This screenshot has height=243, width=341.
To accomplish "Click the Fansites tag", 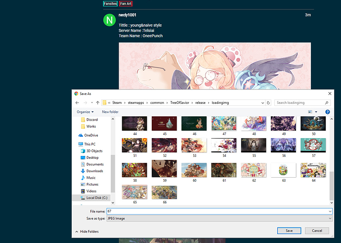I will coord(110,3).
